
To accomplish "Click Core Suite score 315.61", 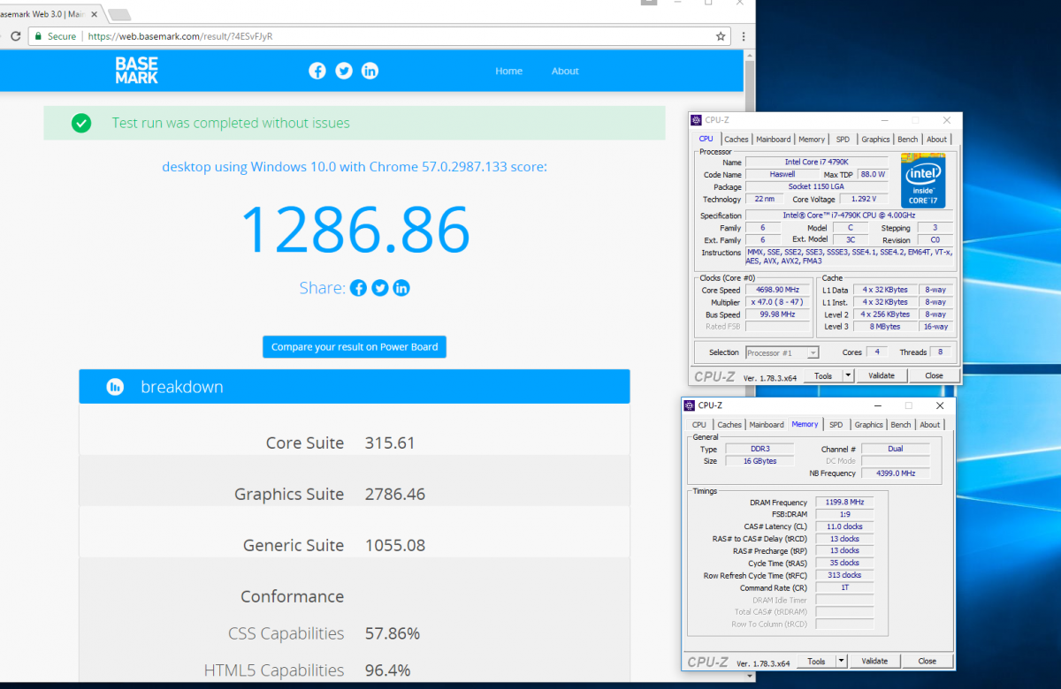I will 390,443.
